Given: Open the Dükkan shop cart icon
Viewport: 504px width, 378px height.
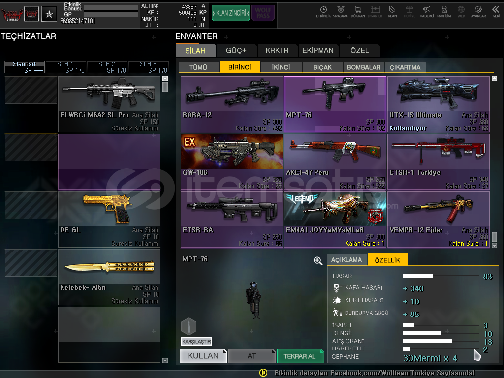Looking at the screenshot, I should (358, 12).
